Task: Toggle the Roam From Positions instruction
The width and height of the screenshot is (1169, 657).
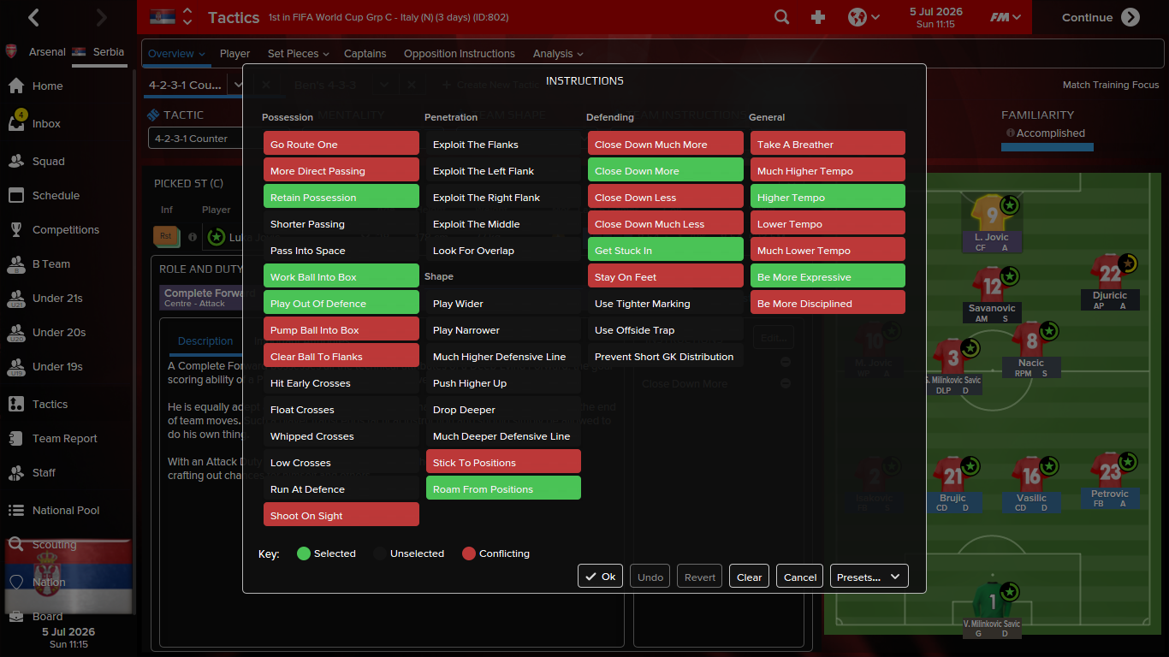Action: (x=503, y=489)
